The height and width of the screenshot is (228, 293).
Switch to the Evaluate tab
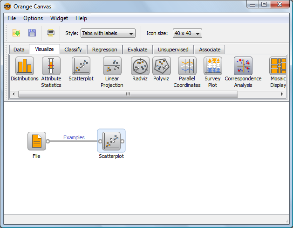pos(137,50)
